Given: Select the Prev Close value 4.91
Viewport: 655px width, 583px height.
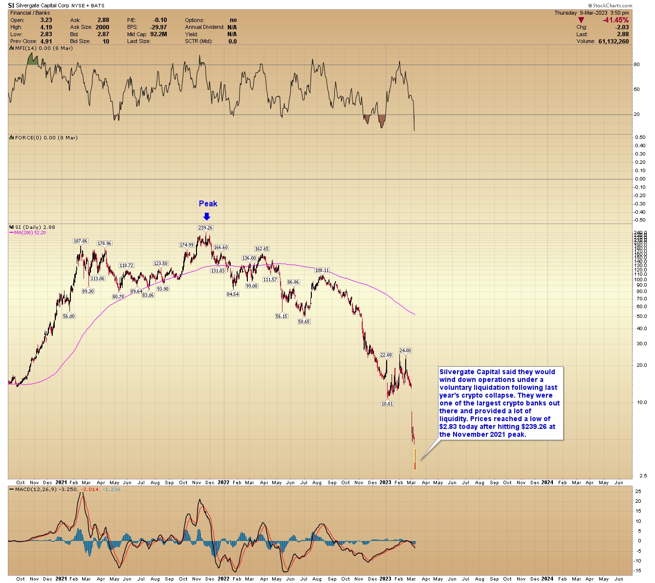Looking at the screenshot, I should point(46,42).
